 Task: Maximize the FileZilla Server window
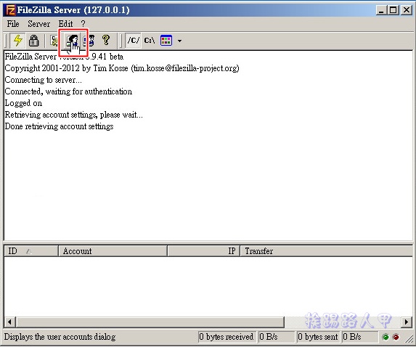click(x=393, y=10)
